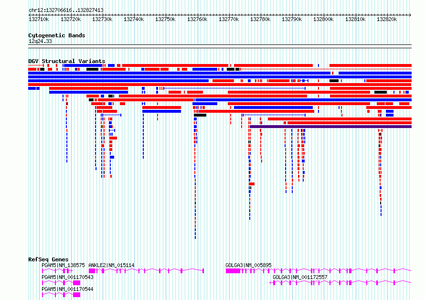
Task: Click the 132820k ruler position label
Action: [387, 19]
